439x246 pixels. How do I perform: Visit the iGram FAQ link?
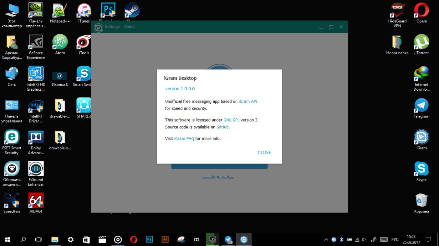point(184,139)
